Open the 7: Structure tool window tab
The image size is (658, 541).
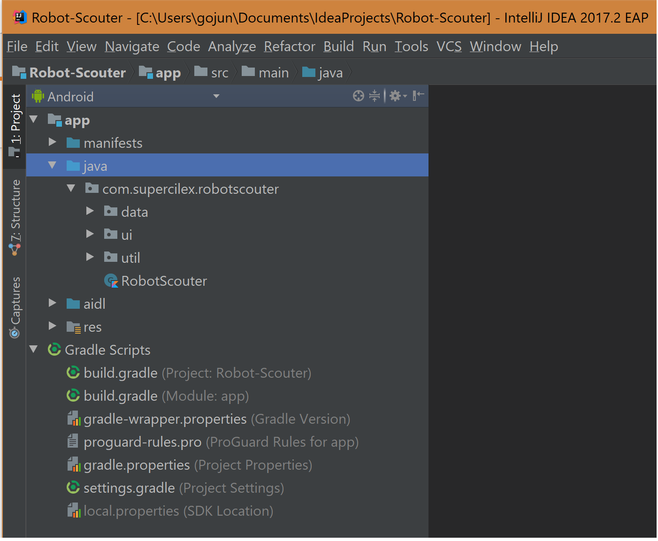coord(15,218)
